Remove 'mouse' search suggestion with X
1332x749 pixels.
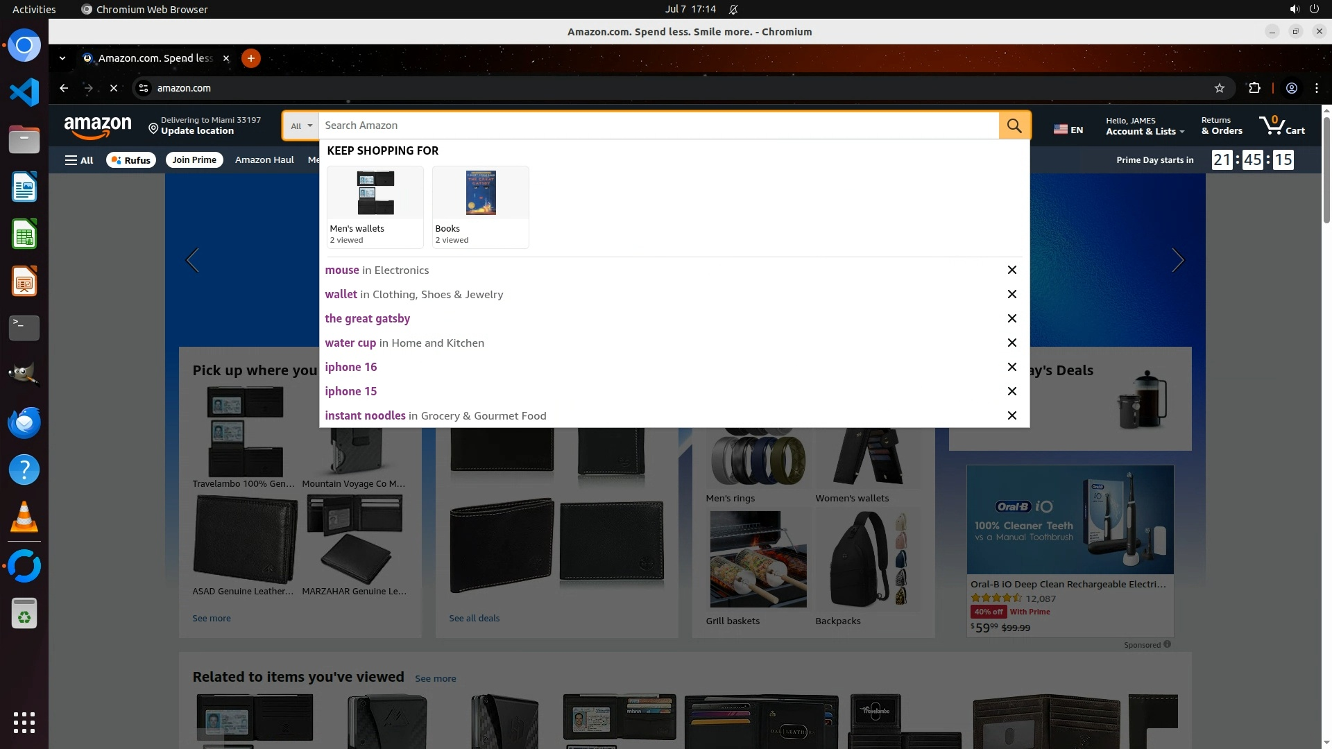(1011, 270)
